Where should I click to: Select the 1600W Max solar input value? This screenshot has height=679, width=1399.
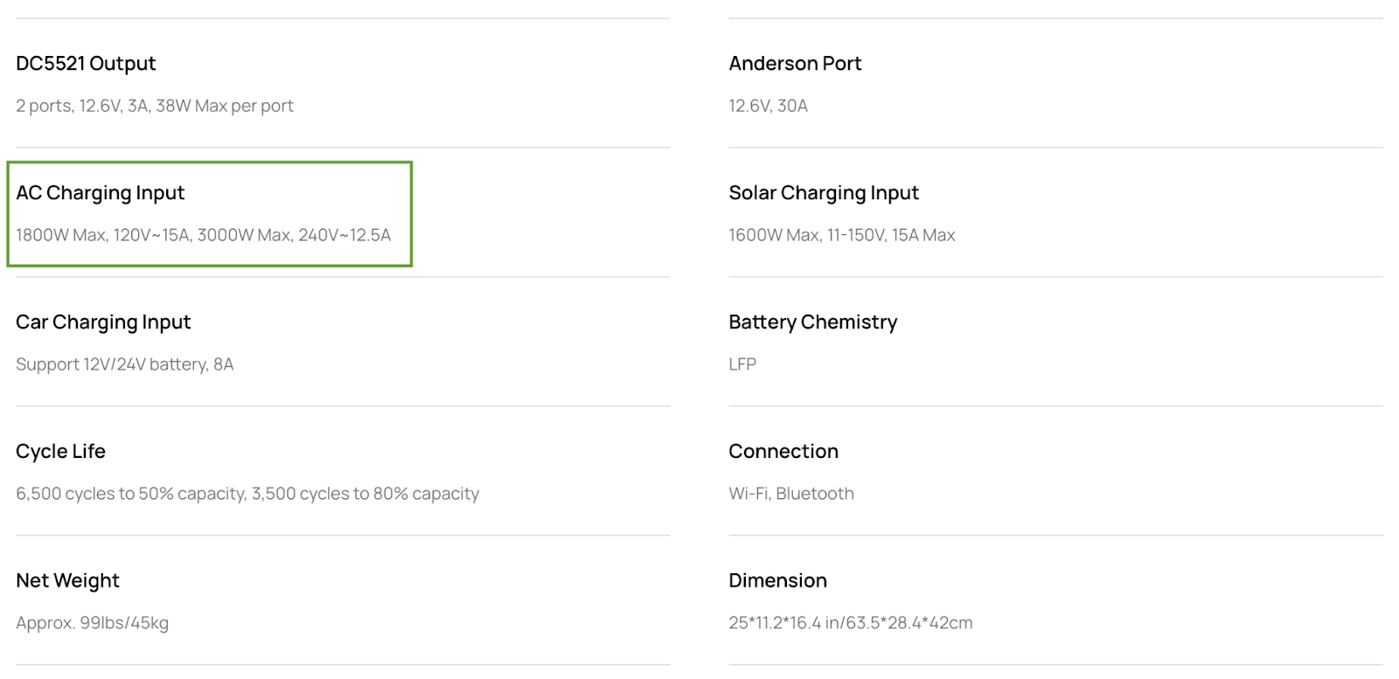(x=842, y=235)
